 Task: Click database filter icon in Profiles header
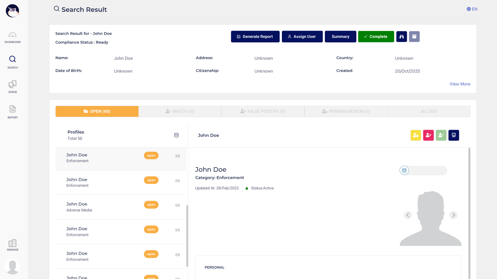coord(176,135)
